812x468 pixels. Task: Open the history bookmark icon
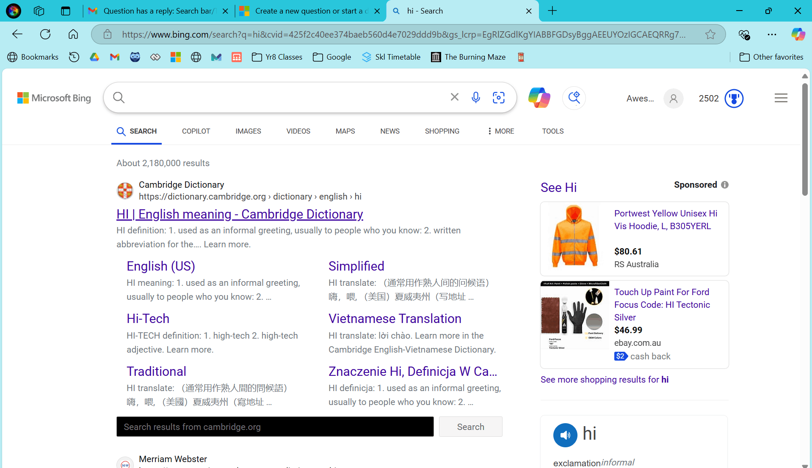click(x=74, y=57)
